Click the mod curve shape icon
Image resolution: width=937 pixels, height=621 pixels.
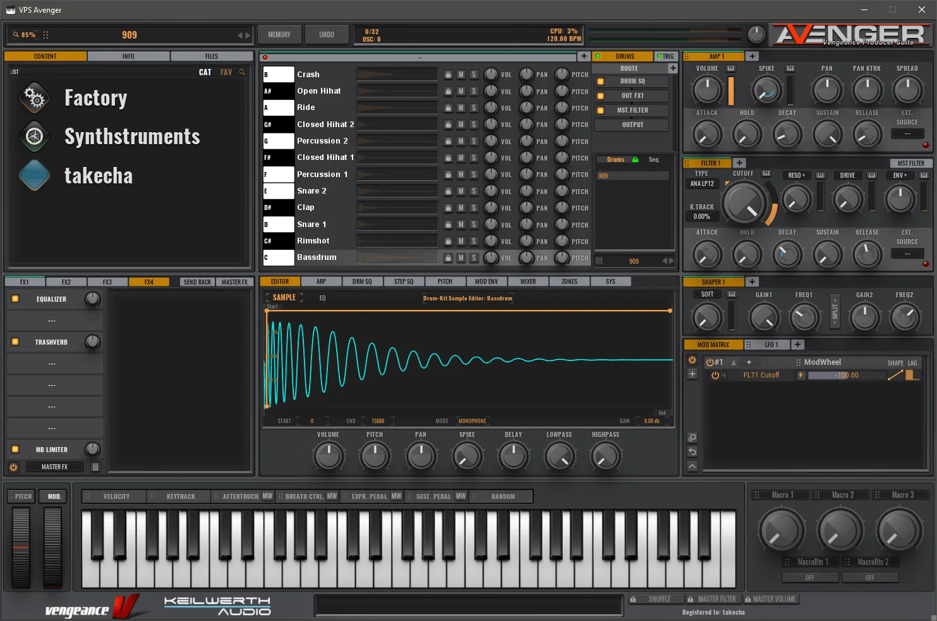[x=895, y=375]
